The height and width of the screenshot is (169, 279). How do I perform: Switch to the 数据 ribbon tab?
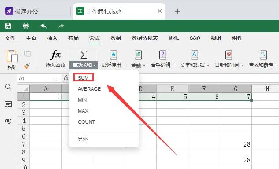[116, 38]
